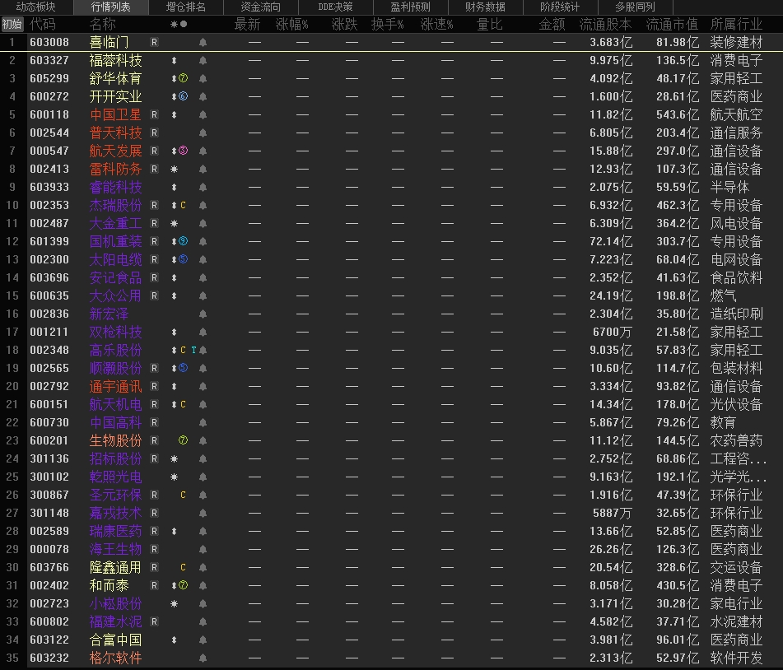This screenshot has width=783, height=670.
Task: Click star-dot marker column header
Action: coord(179,24)
